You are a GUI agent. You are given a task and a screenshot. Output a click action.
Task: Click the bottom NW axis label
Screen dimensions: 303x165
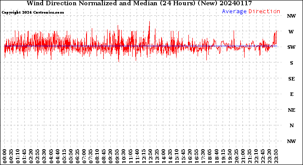(x=292, y=141)
